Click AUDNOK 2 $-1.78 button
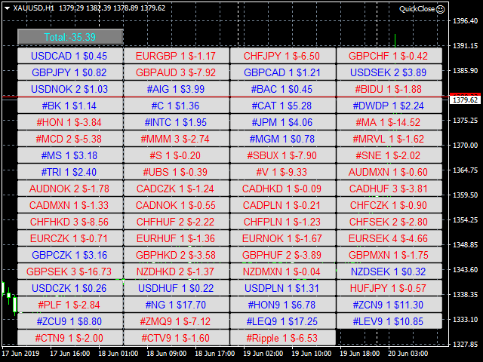The height and width of the screenshot is (362, 483). 70,189
